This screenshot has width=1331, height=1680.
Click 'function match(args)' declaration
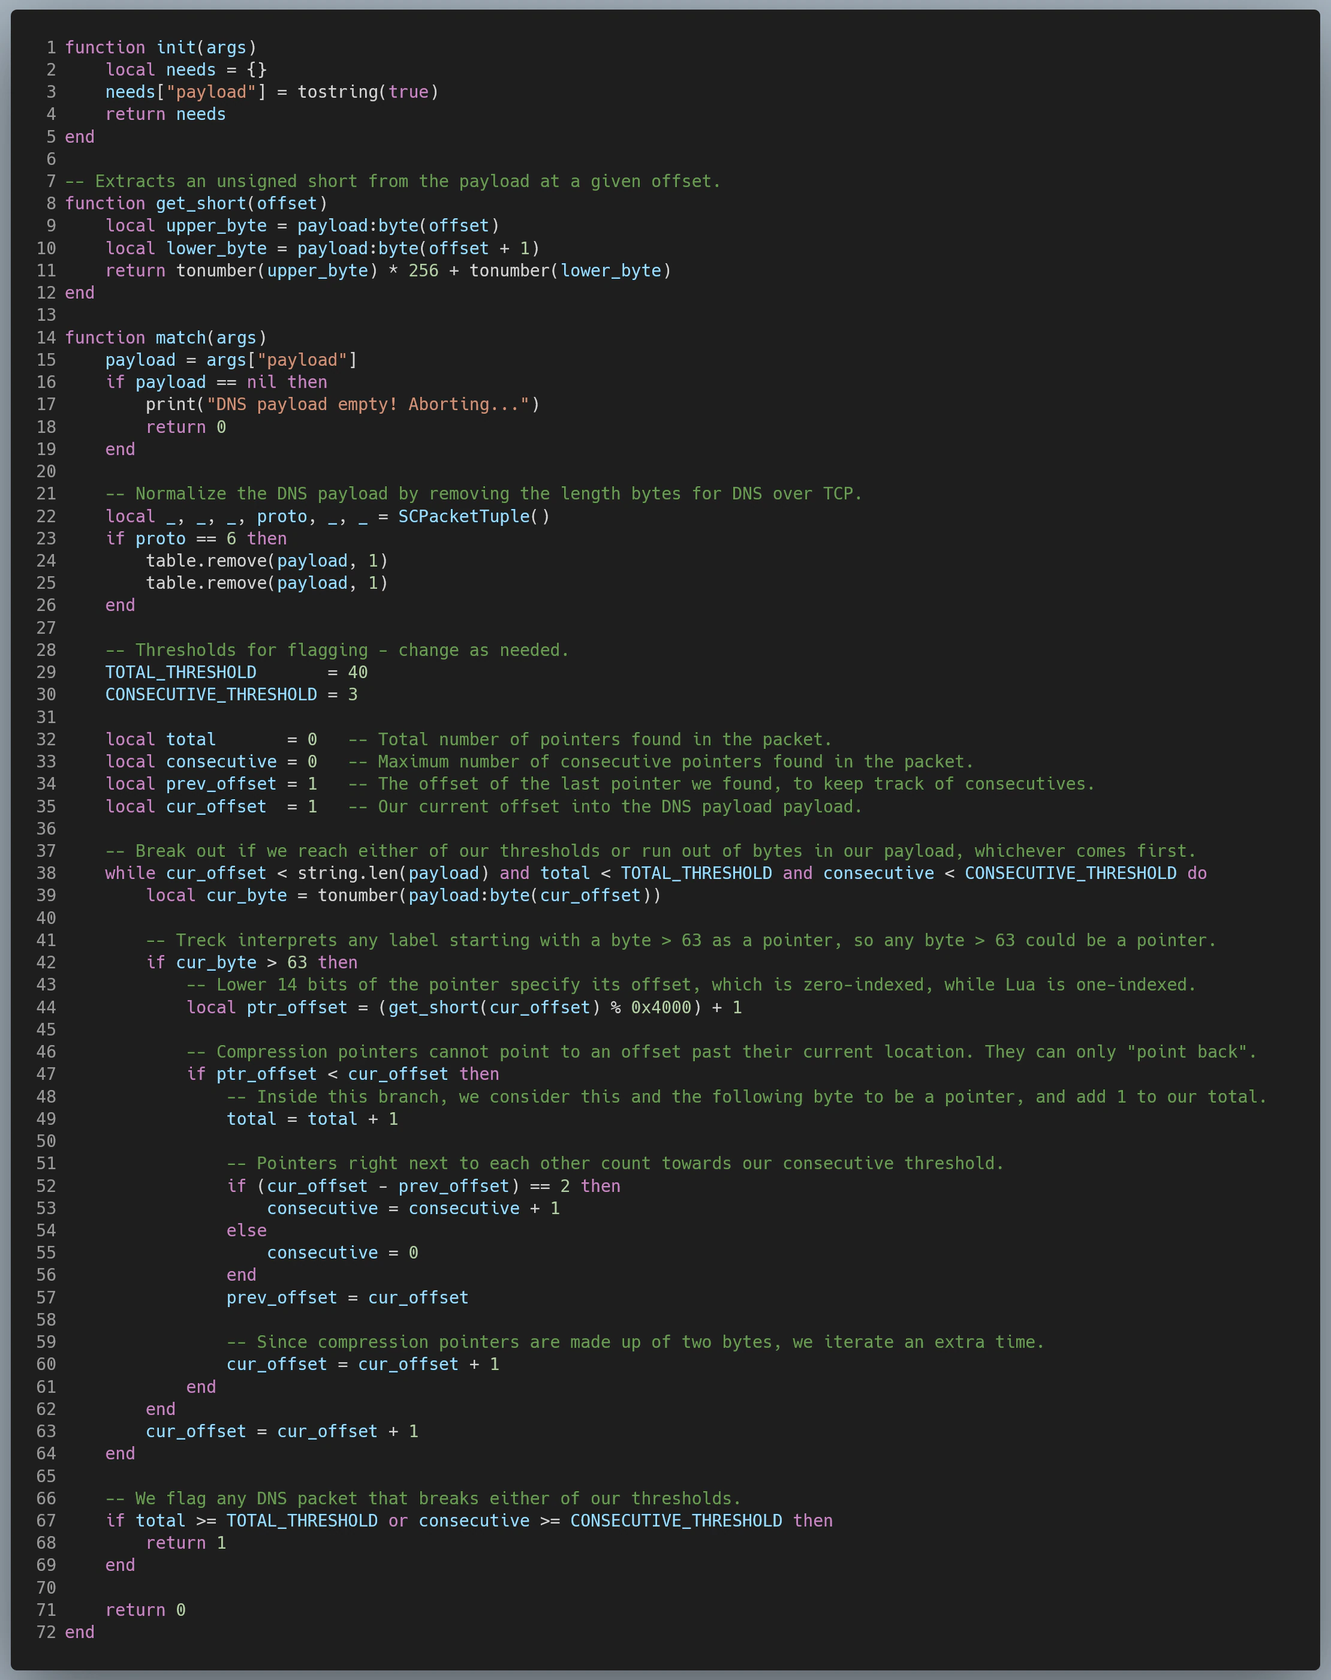[166, 338]
